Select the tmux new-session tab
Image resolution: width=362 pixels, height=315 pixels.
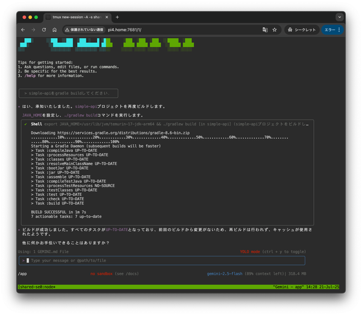75,17
